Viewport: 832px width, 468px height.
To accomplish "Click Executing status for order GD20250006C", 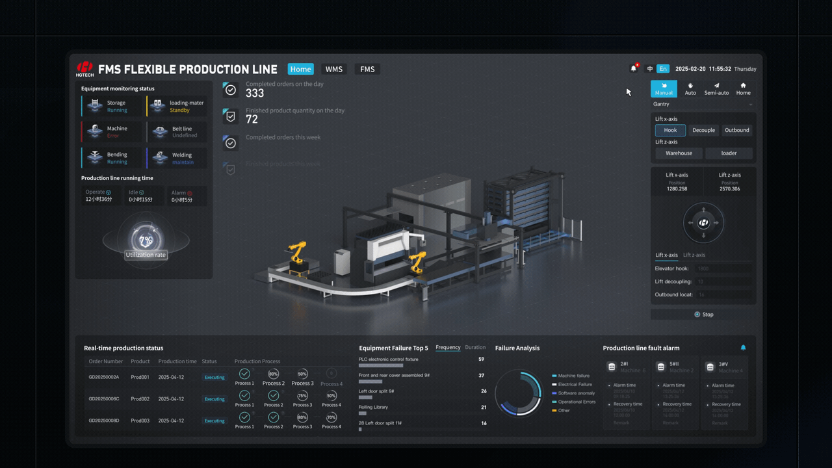I will tap(214, 399).
